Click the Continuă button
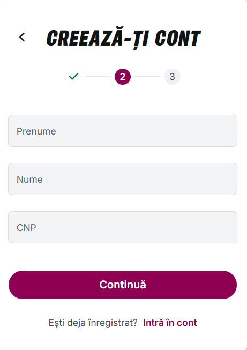Screen dimensions: 247x350 click(123, 285)
